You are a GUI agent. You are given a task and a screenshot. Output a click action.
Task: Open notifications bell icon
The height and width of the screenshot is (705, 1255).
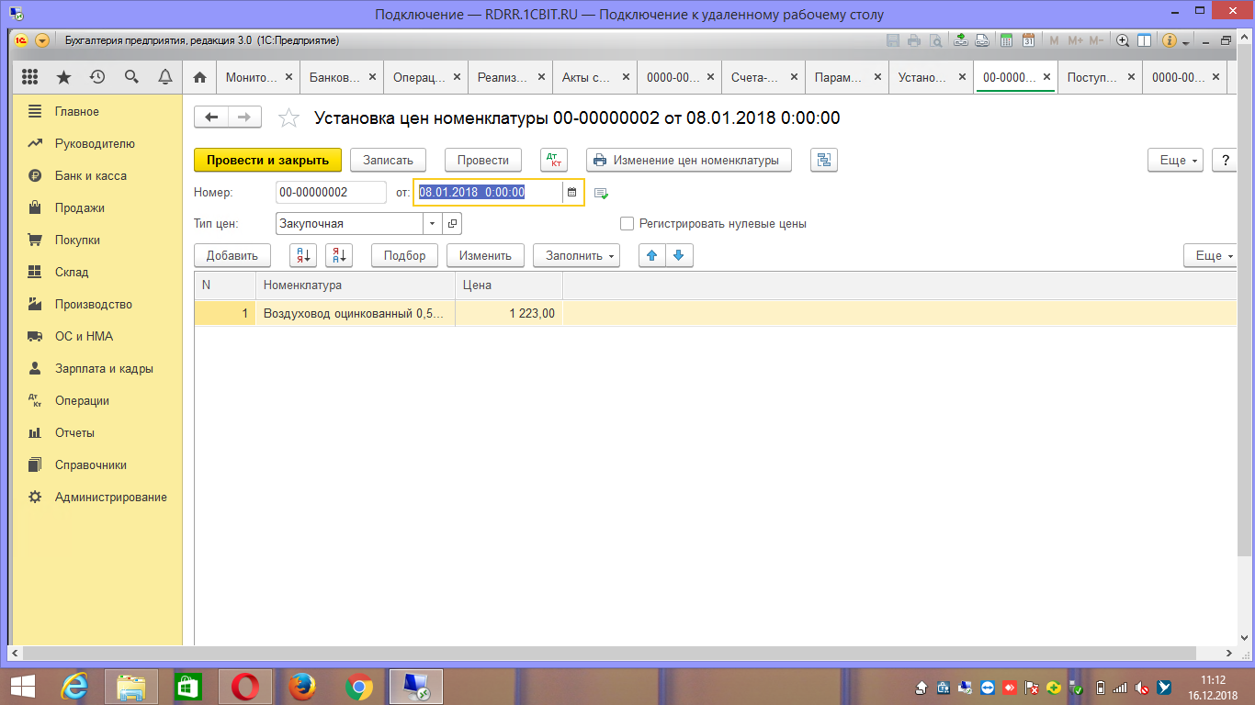(x=165, y=77)
